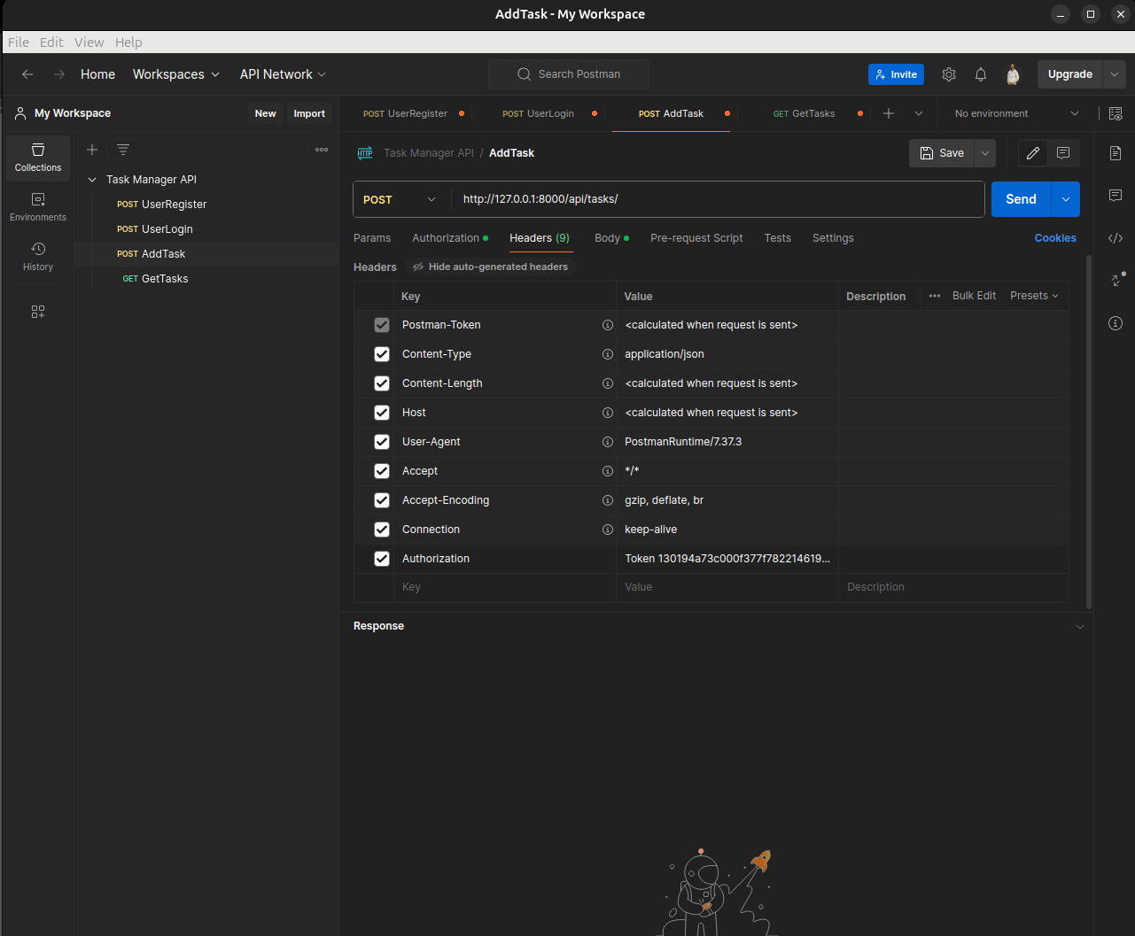Screen dimensions: 1135x936
Task: Open the File menu
Action: 19,43
